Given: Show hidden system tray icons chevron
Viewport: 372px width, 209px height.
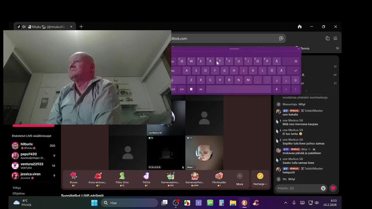Looking at the screenshot, I should (286, 203).
